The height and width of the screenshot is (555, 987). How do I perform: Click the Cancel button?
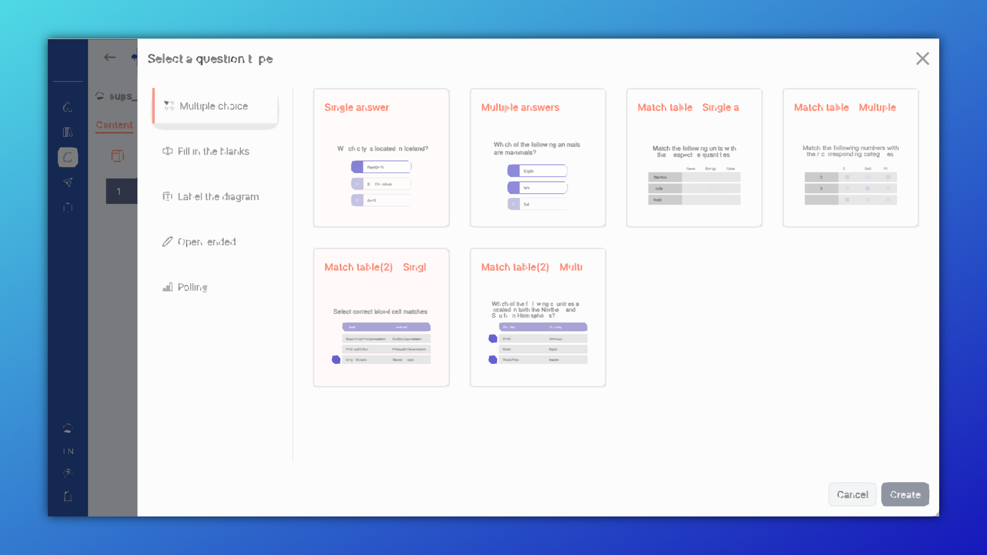coord(852,494)
